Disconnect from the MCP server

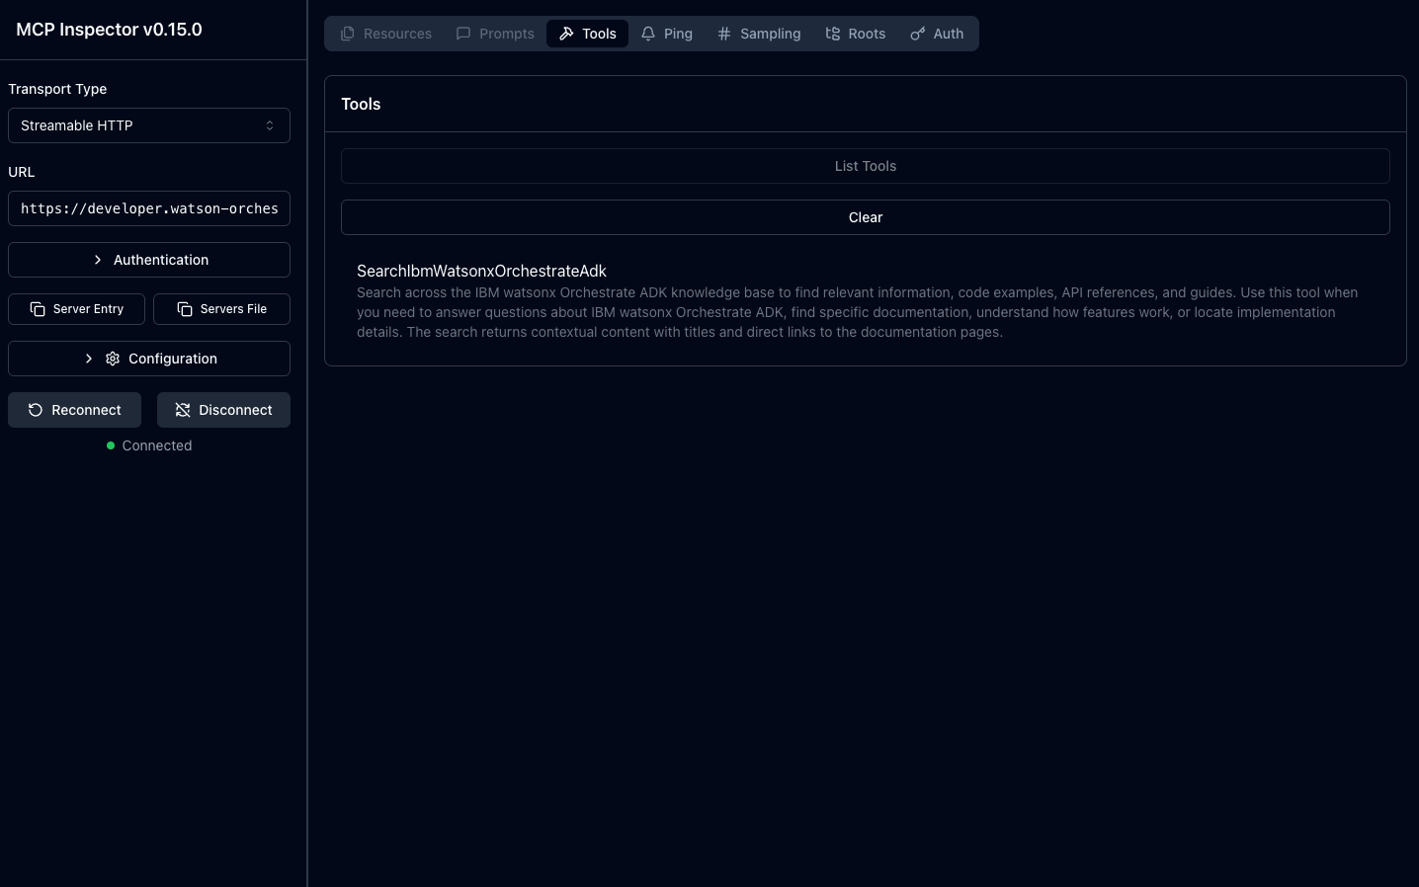pos(223,410)
